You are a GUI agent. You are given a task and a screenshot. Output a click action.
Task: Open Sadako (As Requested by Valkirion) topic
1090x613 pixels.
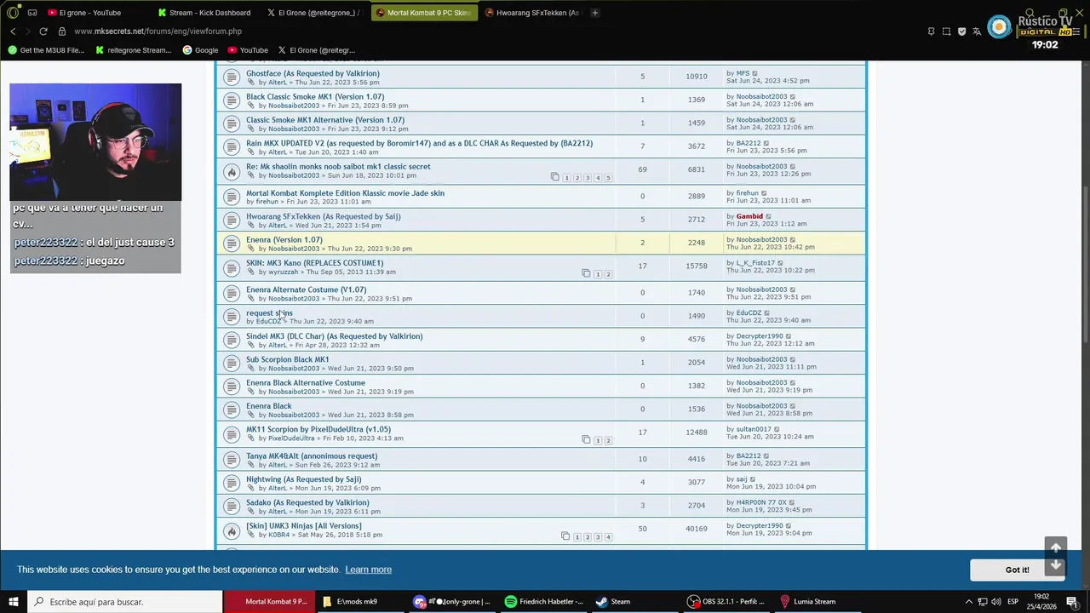coord(307,502)
